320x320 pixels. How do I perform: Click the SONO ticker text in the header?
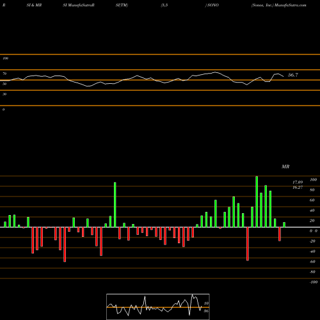(213, 5)
